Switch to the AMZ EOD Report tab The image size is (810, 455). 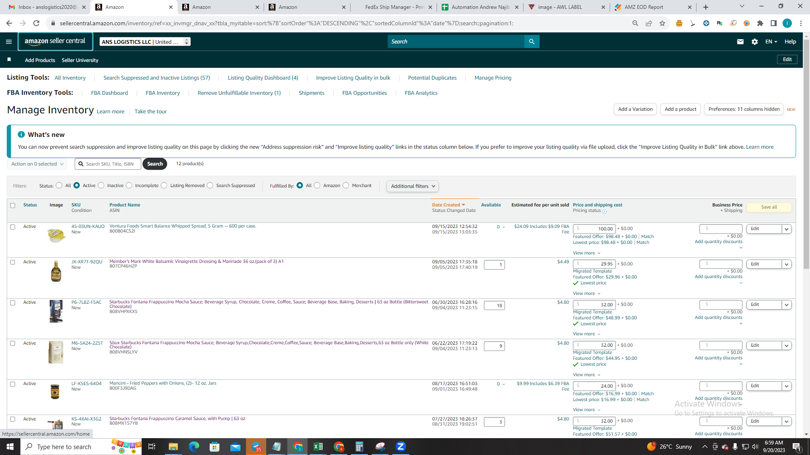tap(652, 7)
